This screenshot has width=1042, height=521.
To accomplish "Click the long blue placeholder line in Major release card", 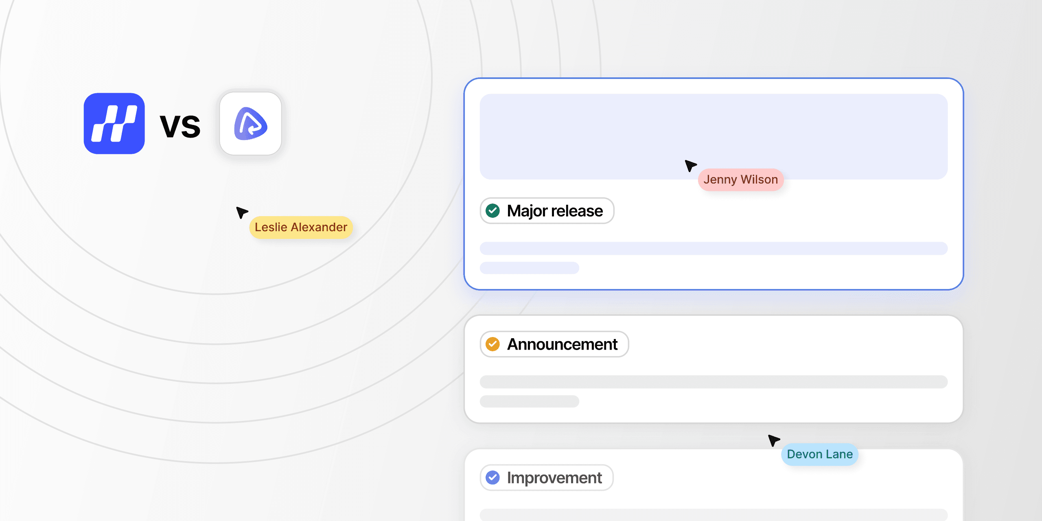I will (x=714, y=248).
